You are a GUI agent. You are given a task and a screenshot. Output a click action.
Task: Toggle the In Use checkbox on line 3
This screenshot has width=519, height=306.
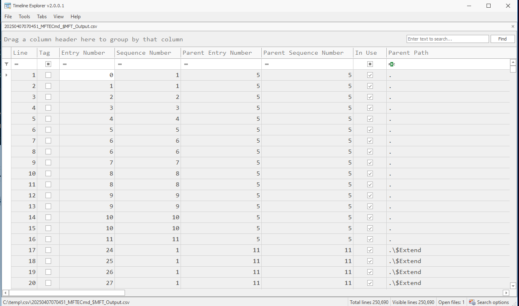click(x=370, y=97)
